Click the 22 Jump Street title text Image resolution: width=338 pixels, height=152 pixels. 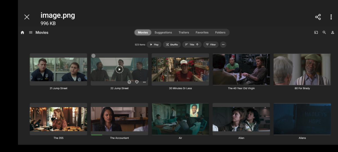(x=119, y=88)
